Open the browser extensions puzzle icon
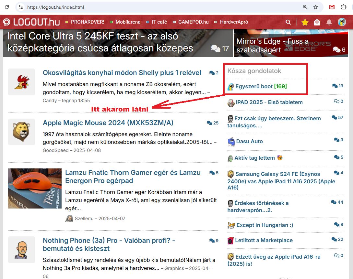This screenshot has height=279, width=353. pos(344,7)
